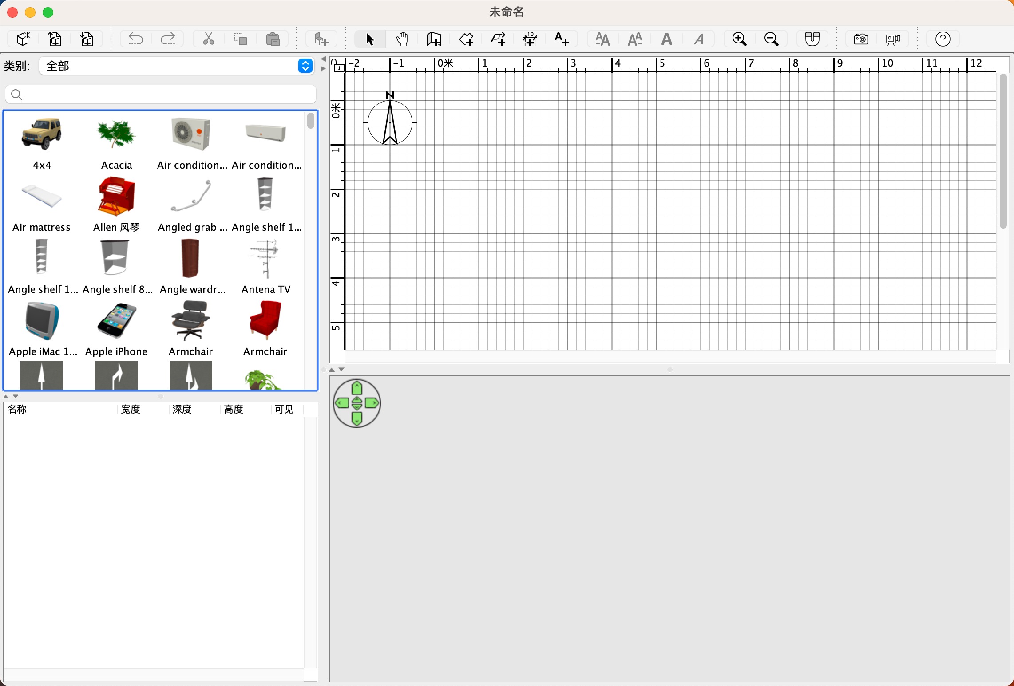The width and height of the screenshot is (1014, 686).
Task: Click the zoom in tool
Action: [x=739, y=38]
